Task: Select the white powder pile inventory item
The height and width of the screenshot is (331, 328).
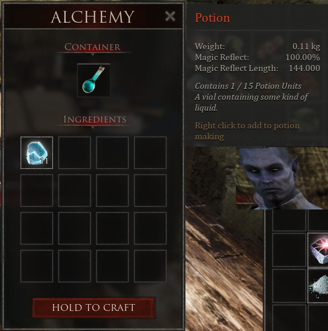Action: click(x=318, y=286)
